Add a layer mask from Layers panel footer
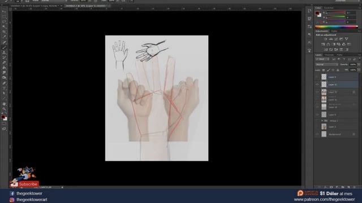The width and height of the screenshot is (362, 203). 331,187
